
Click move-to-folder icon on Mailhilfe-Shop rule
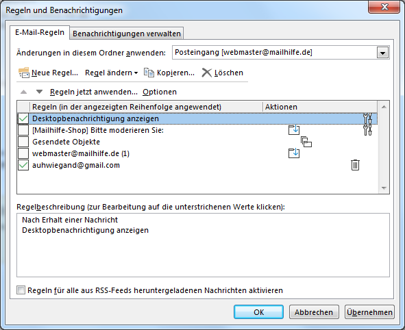point(294,130)
